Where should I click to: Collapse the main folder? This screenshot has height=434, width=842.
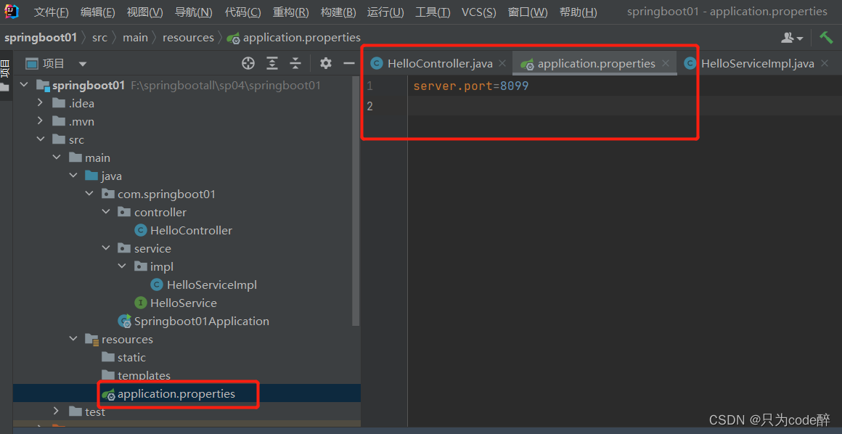(57, 158)
